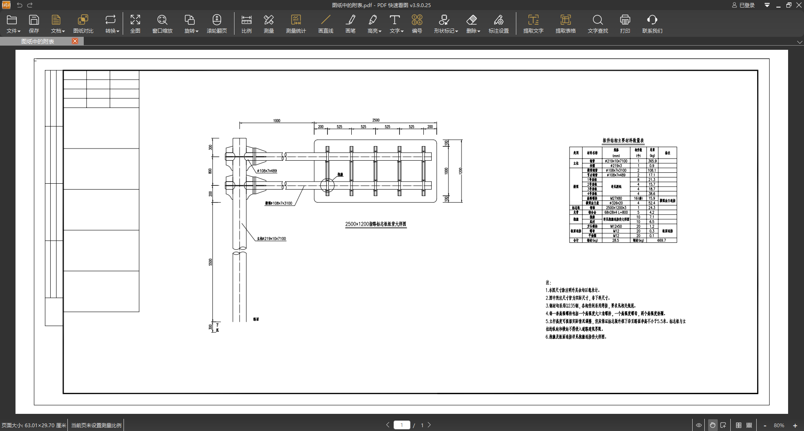The width and height of the screenshot is (804, 431).
Task: Open 文字查找 text search
Action: click(598, 24)
